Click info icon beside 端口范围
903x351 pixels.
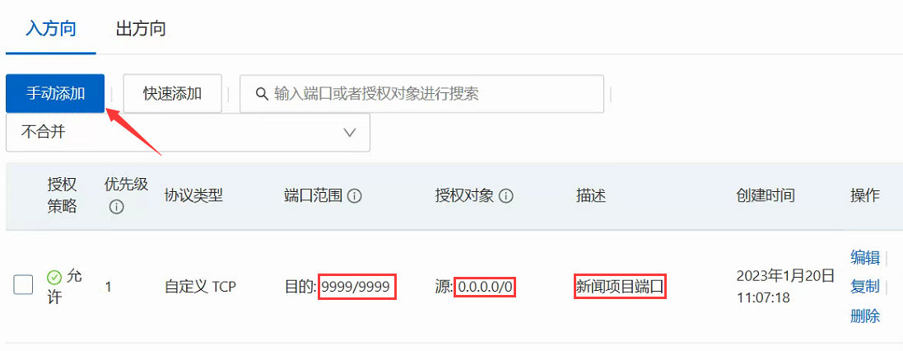355,197
